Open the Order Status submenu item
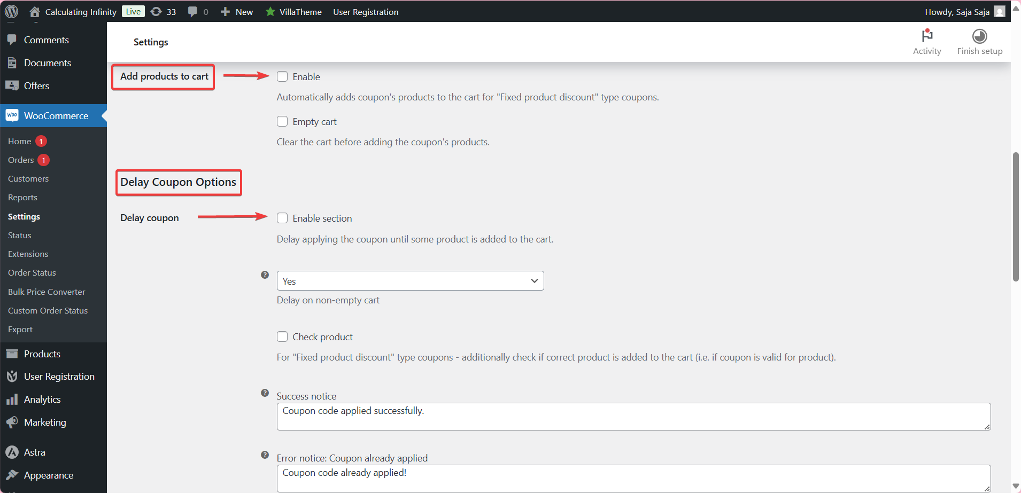Screen dimensions: 1021x493 (32, 272)
